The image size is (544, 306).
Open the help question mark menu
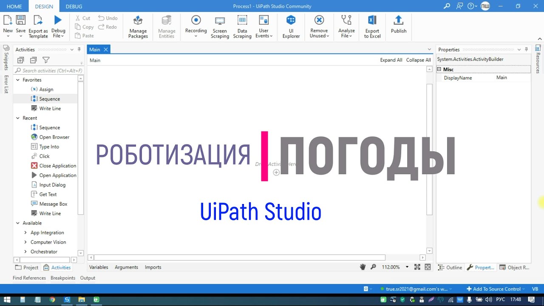(472, 6)
